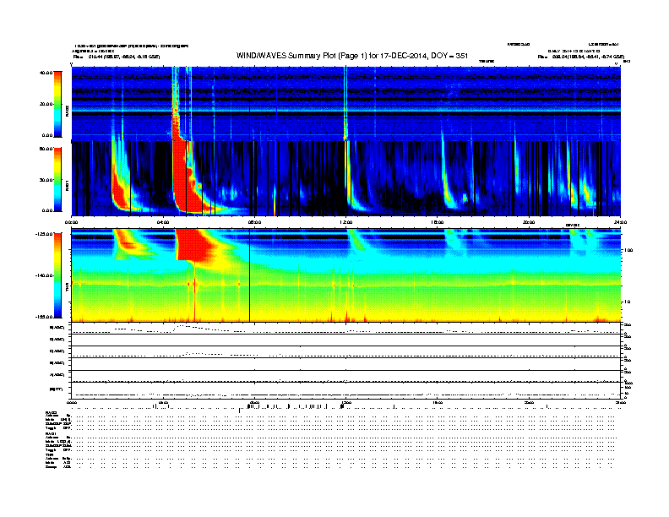Screen dimensions: 669x517
Task: Click the 24:00 tick below RAD1 spectrogram
Action: [620, 222]
